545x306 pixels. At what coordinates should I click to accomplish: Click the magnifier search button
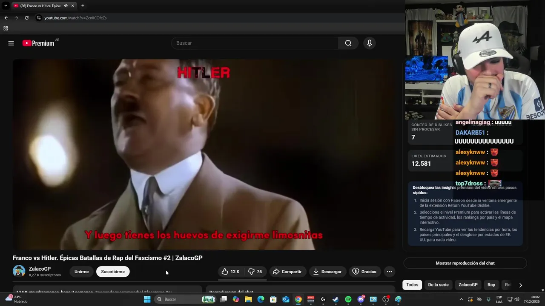tap(348, 43)
